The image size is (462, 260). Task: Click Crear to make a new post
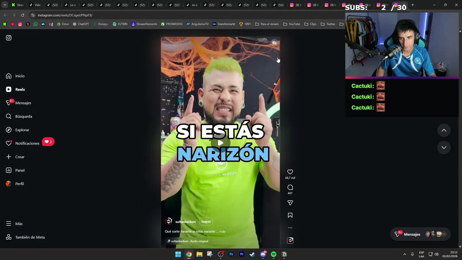pos(15,157)
